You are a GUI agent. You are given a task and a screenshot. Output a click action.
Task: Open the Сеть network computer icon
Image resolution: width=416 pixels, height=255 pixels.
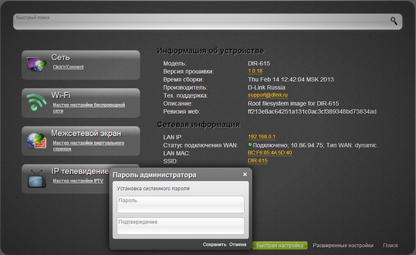pyautogui.click(x=36, y=64)
